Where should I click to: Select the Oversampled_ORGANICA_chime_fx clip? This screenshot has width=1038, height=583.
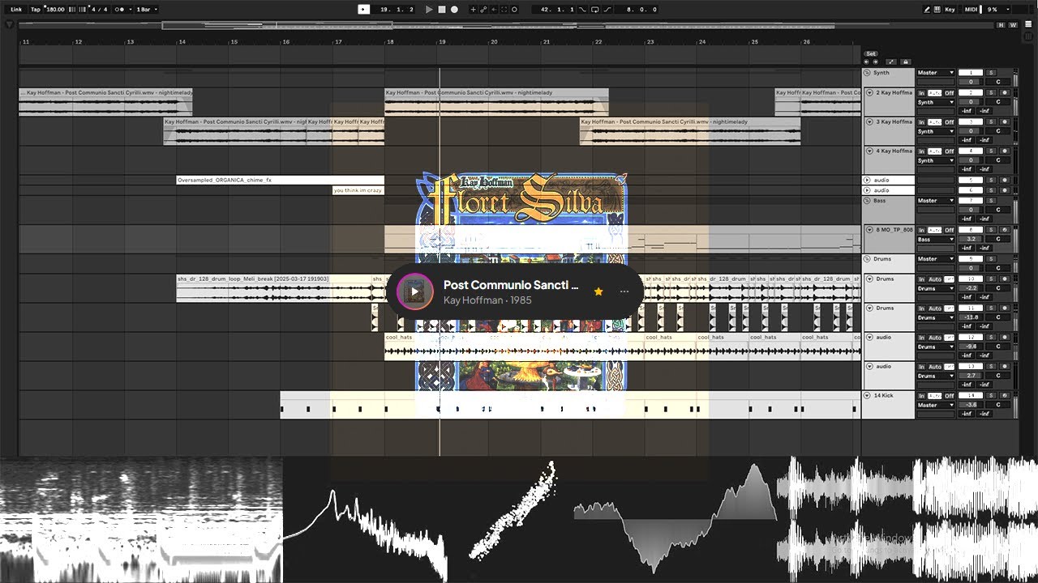tap(280, 180)
